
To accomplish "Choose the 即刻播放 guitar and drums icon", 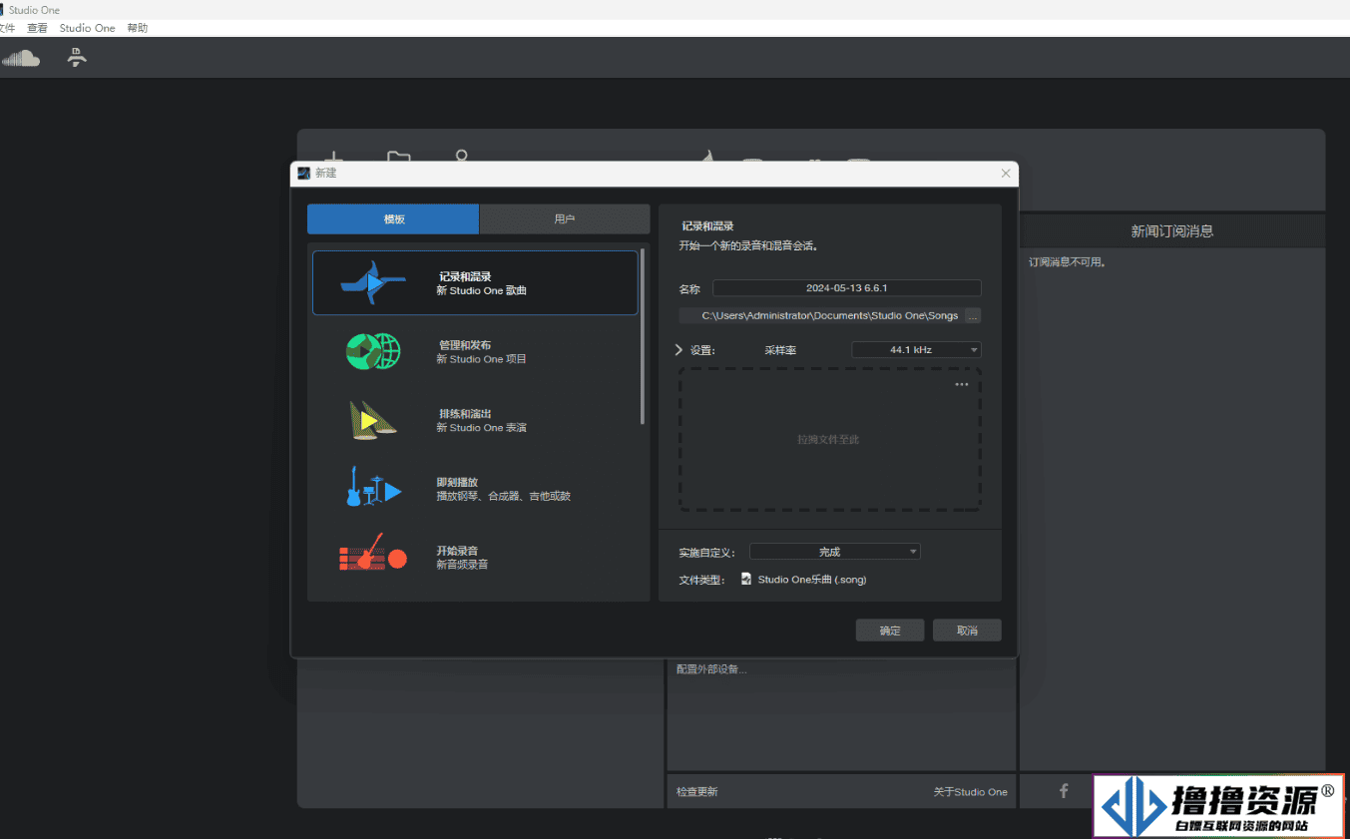I will [x=373, y=488].
